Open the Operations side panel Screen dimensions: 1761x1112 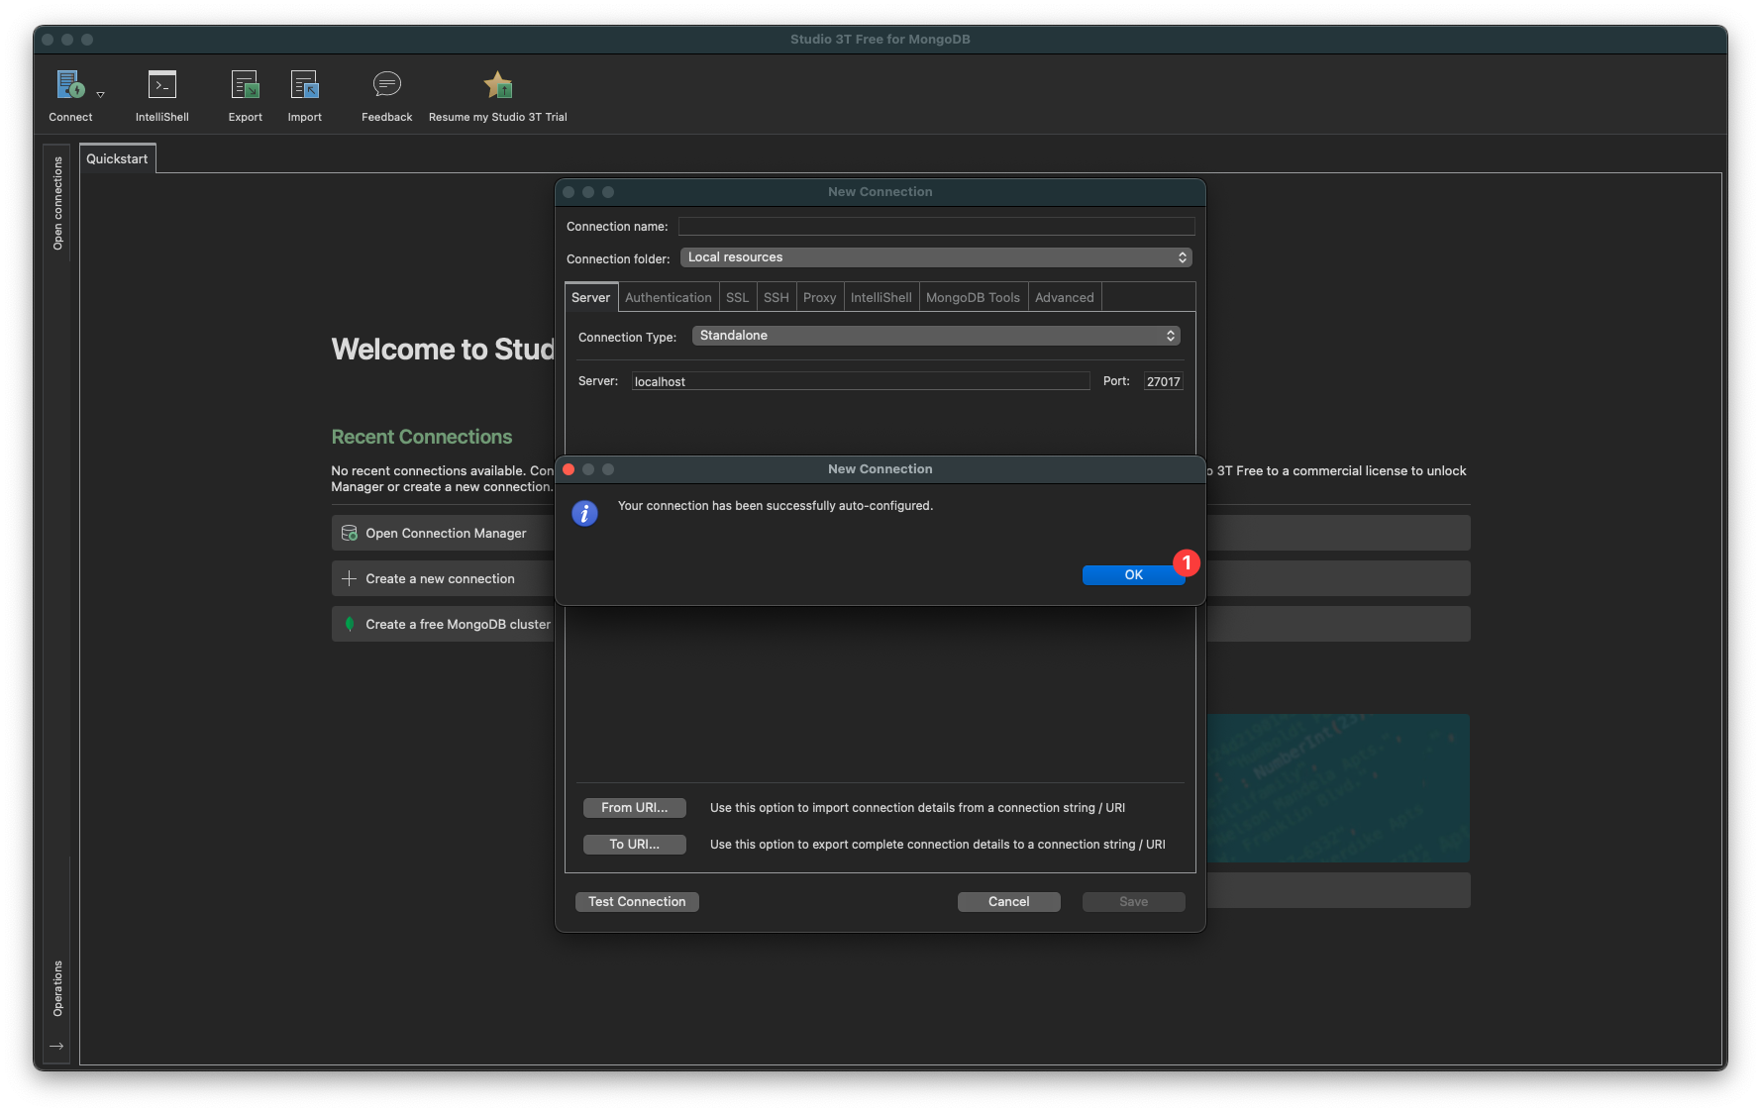57,988
